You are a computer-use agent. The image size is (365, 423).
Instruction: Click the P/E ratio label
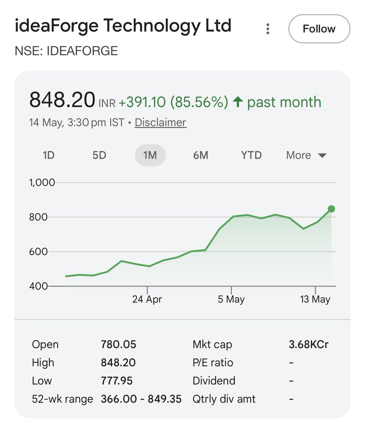(x=213, y=363)
